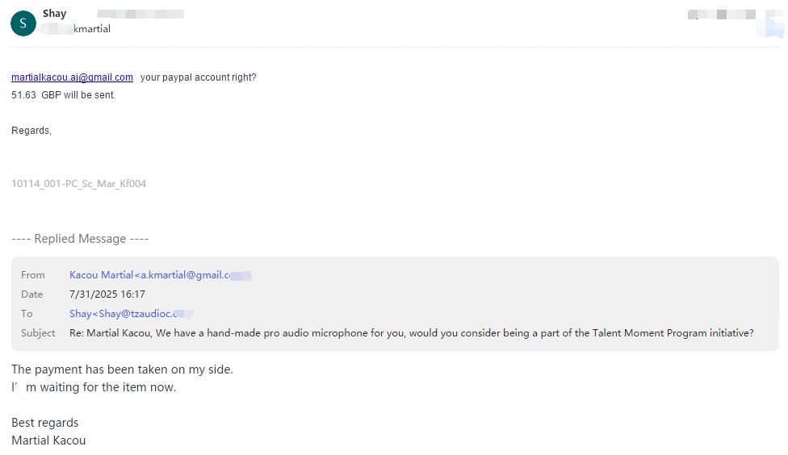Click the kmartial recipient text under sender

[92, 28]
